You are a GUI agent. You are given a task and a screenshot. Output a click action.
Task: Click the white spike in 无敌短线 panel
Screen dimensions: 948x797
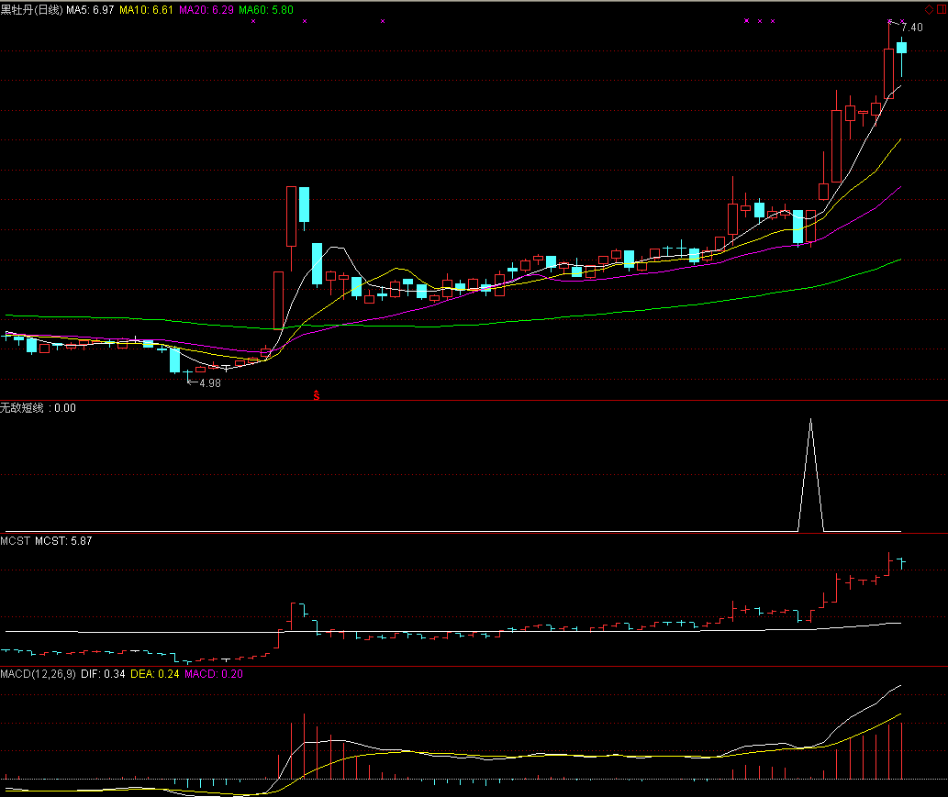tap(810, 475)
